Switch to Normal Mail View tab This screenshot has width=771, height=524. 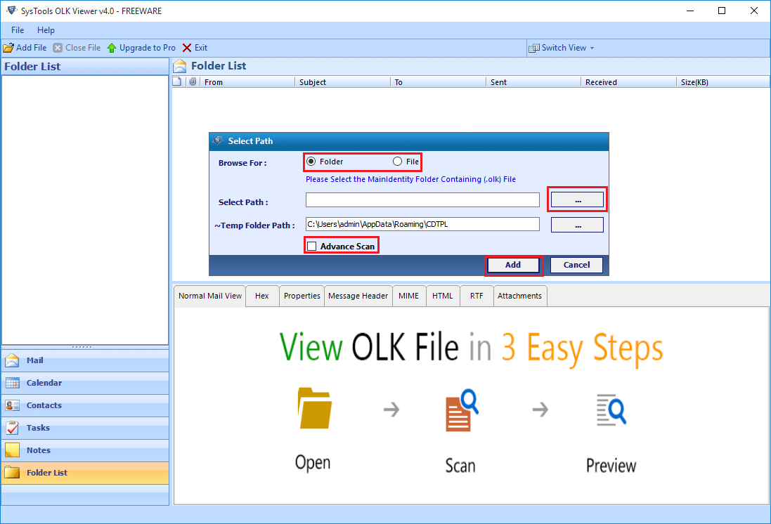[x=210, y=296]
